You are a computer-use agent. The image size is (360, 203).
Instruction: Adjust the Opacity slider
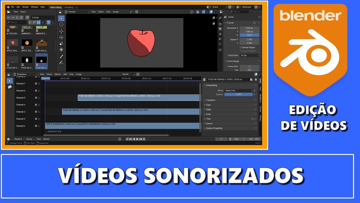238,94
